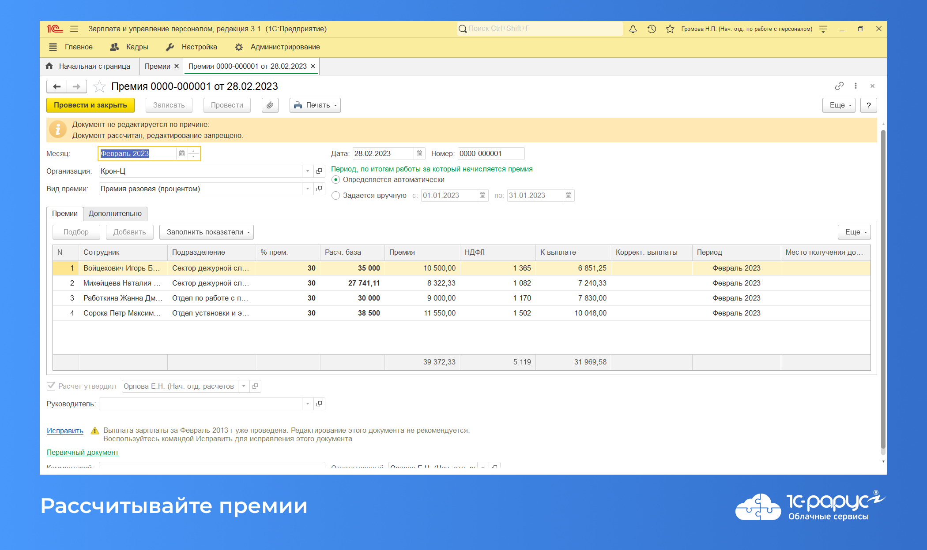
Task: Select the Определяется автоматически option
Action: coord(336,179)
